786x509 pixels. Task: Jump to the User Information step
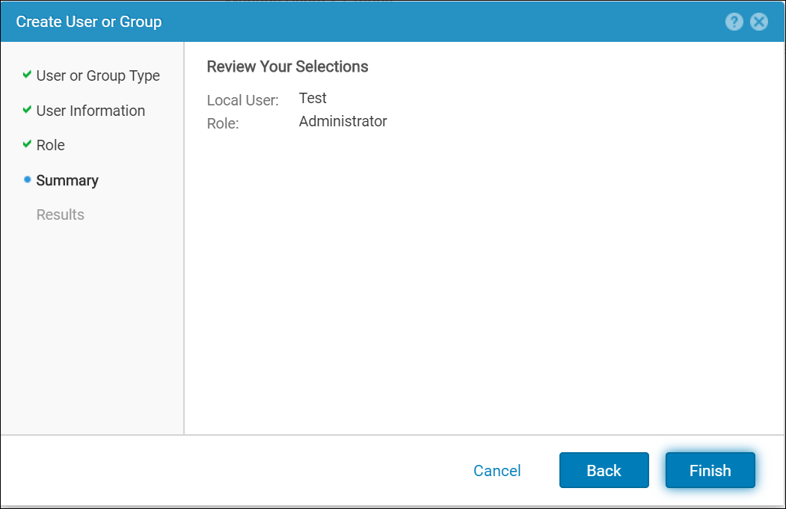tap(90, 111)
